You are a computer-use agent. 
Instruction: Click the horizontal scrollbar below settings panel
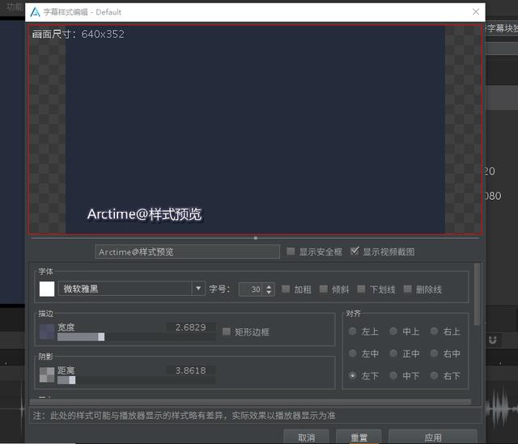(x=250, y=402)
